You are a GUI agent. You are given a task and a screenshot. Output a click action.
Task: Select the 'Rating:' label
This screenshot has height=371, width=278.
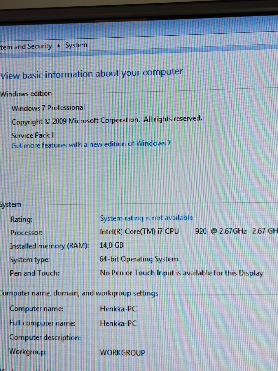point(21,219)
